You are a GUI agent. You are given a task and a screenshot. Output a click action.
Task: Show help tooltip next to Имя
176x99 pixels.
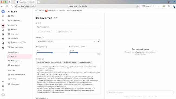[40, 23]
